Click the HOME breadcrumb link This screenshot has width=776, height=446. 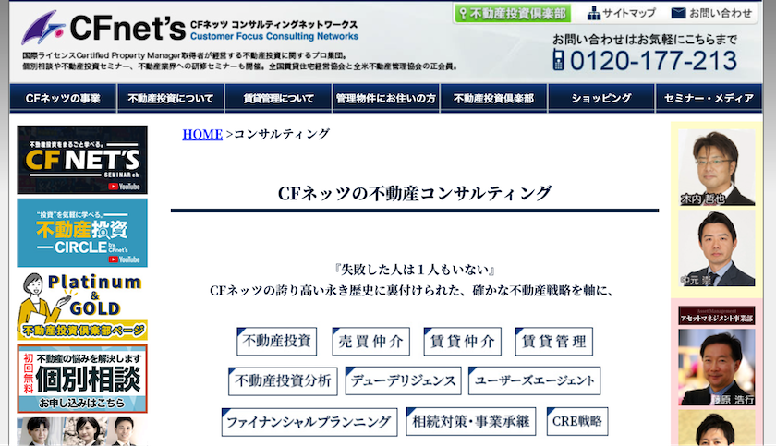pyautogui.click(x=202, y=134)
